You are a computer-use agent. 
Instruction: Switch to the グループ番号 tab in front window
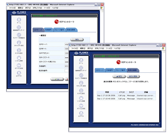(120, 70)
